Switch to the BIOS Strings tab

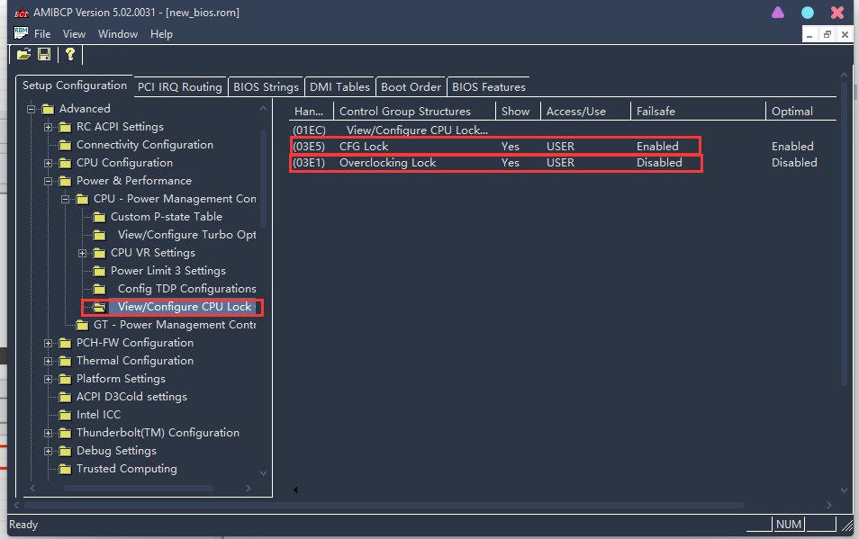coord(266,87)
